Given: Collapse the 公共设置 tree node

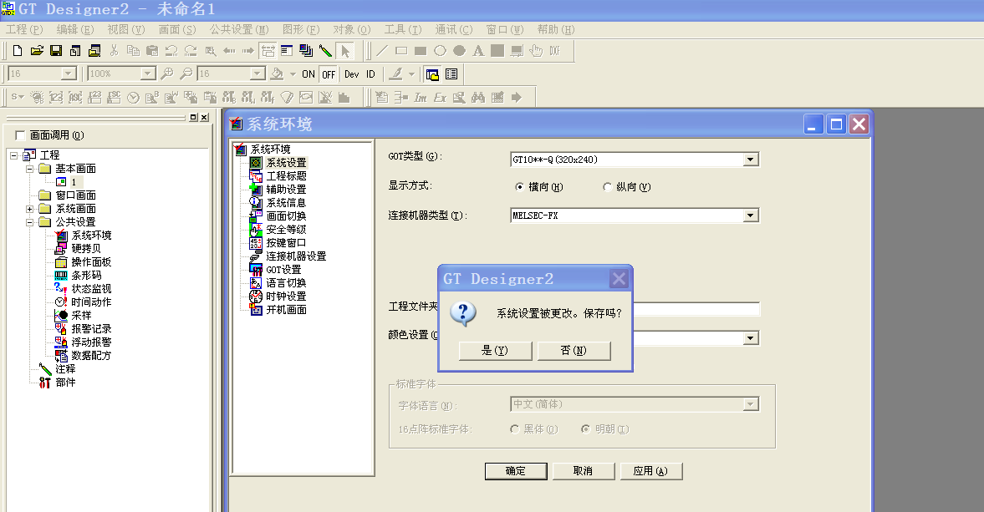Looking at the screenshot, I should click(x=31, y=222).
